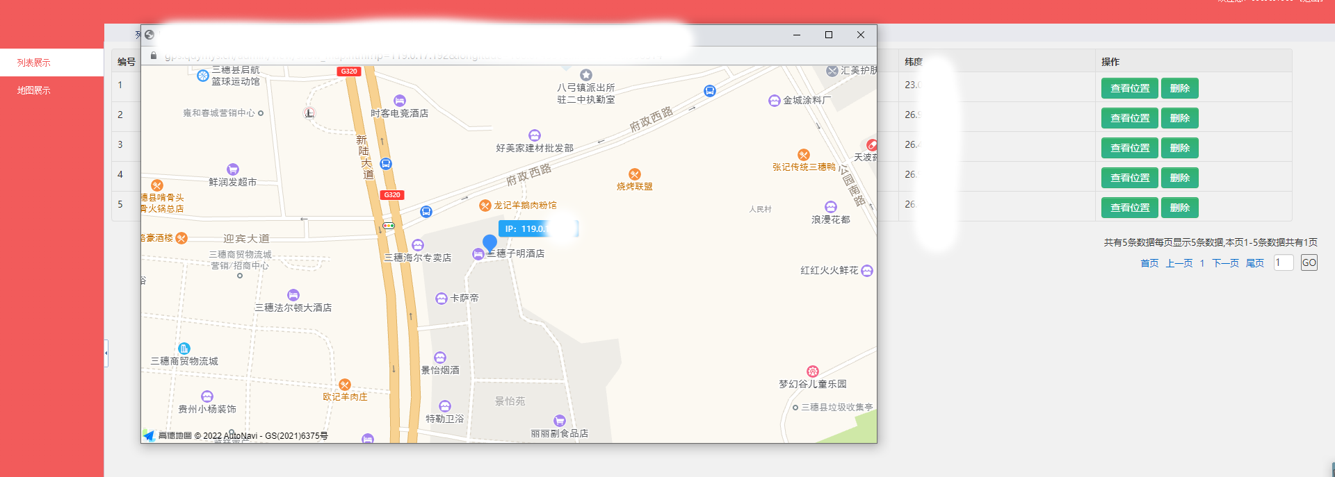This screenshot has width=1335, height=477.
Task: Click the 烧烤联盟 restaurant icon
Action: click(x=635, y=174)
